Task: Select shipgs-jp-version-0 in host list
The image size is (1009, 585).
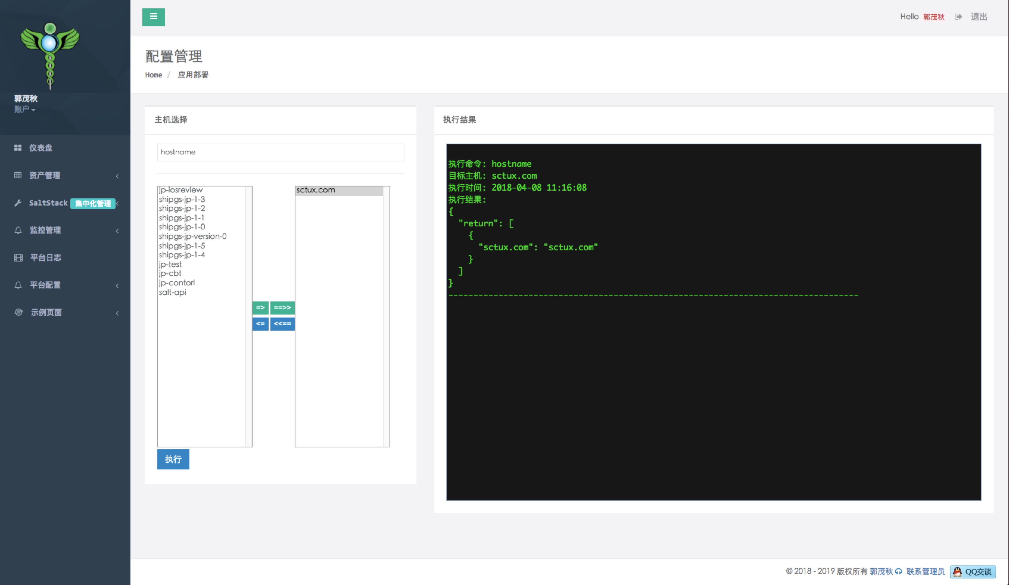Action: [193, 236]
